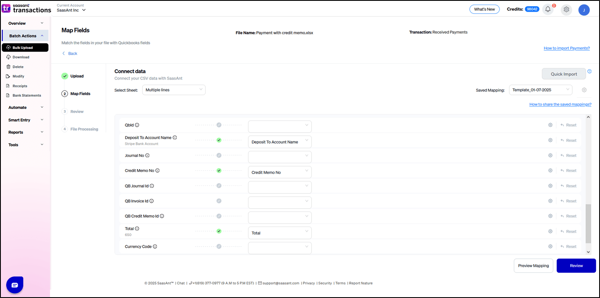The image size is (600, 298).
Task: Open the chat bubble widget
Action: click(x=15, y=285)
